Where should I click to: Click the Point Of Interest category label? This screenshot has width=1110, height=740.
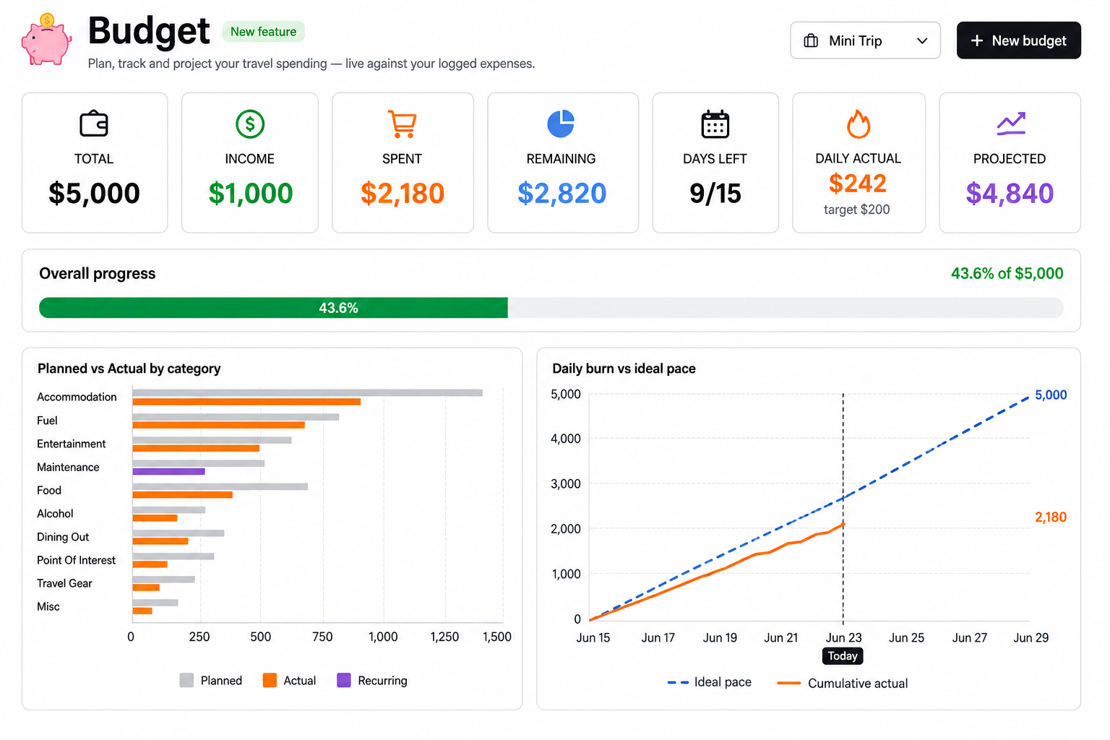(76, 560)
